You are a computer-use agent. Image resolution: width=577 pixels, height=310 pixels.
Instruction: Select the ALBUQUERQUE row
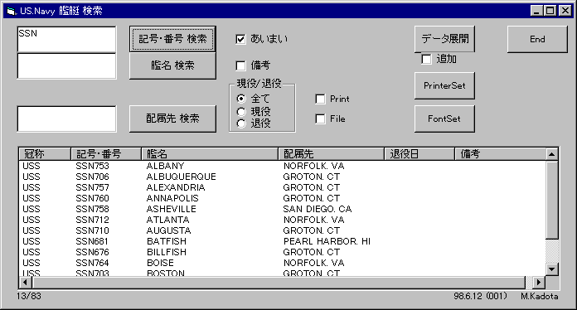point(282,177)
